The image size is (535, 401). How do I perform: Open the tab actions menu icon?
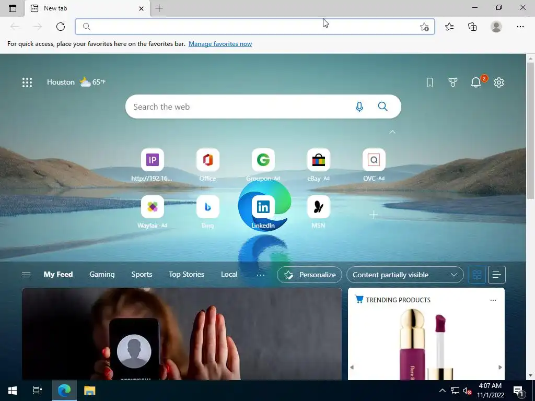[x=13, y=8]
